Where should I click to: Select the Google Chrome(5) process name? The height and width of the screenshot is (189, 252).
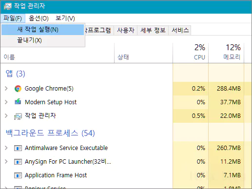[x=49, y=89]
